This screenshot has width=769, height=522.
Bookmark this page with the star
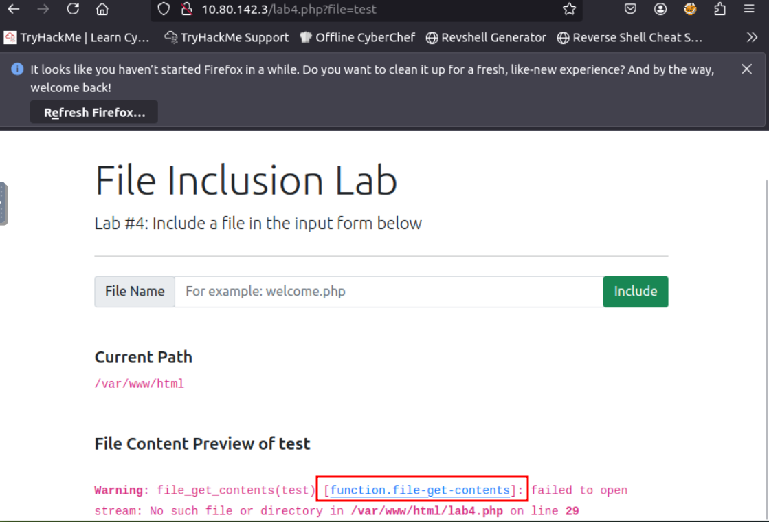[569, 9]
